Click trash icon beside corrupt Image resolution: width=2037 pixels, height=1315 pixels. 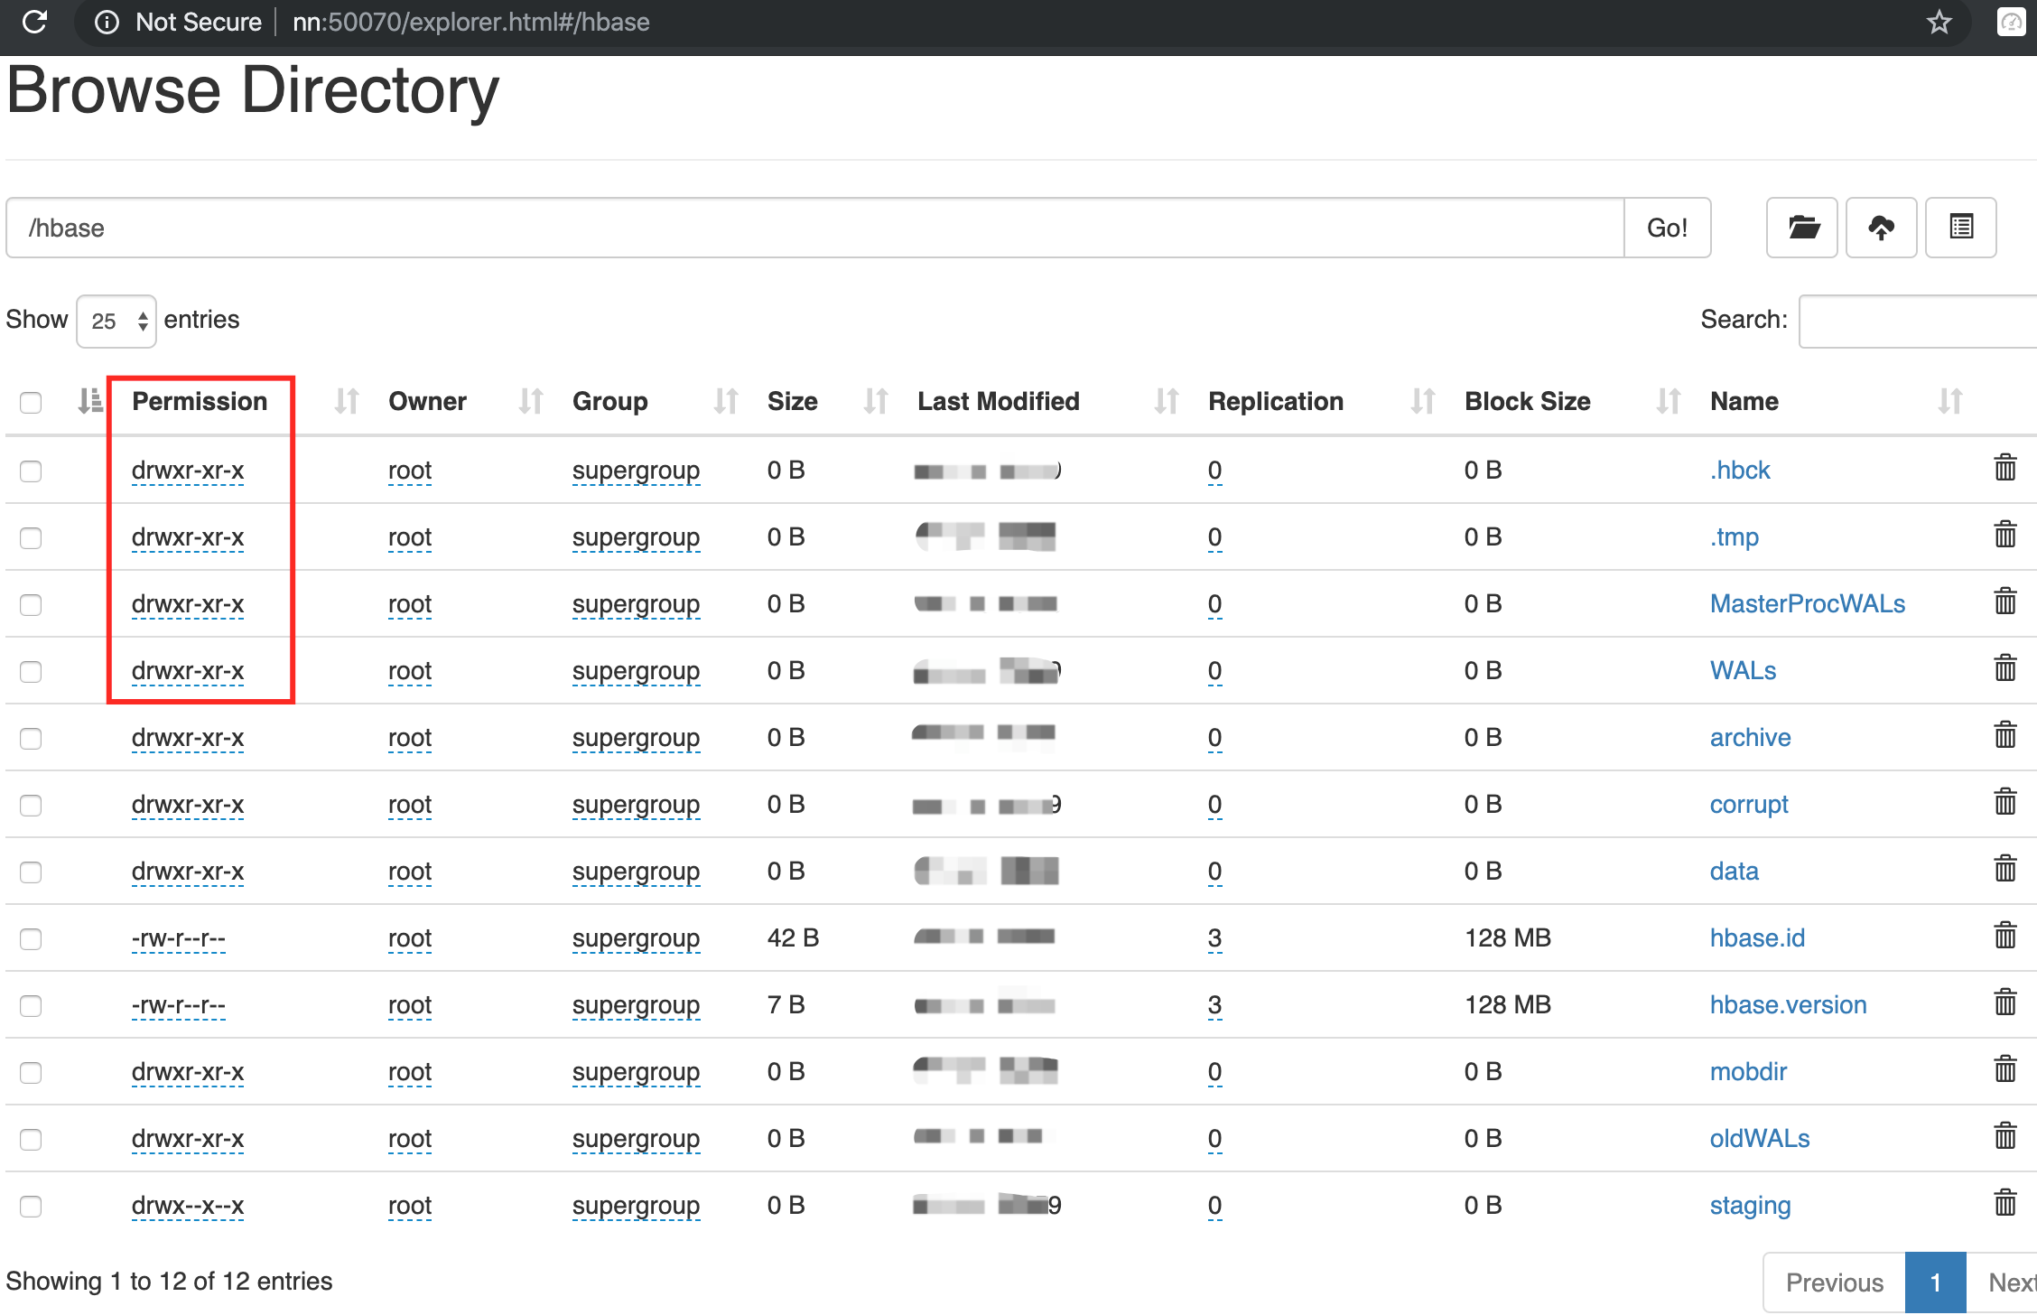2004,801
